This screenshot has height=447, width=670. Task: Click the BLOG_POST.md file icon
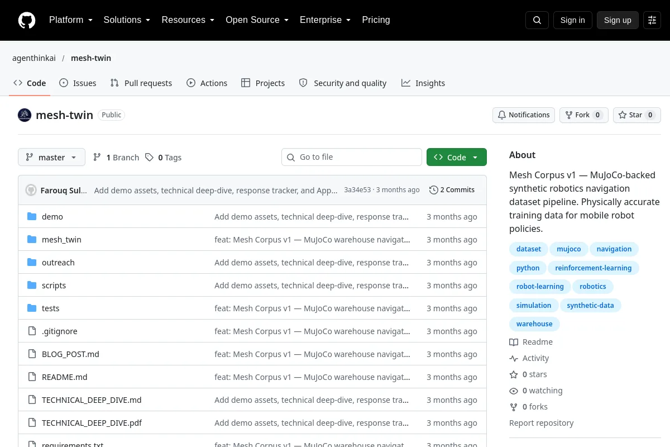[32, 354]
